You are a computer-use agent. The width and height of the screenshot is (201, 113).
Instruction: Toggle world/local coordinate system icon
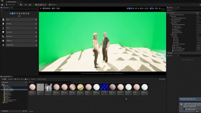(x=136, y=8)
